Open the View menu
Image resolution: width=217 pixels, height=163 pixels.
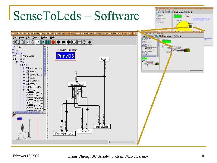pyautogui.click(x=21, y=37)
